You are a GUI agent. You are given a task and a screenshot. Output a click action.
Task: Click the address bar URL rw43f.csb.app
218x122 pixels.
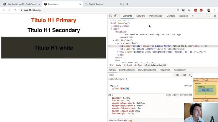[32, 10]
